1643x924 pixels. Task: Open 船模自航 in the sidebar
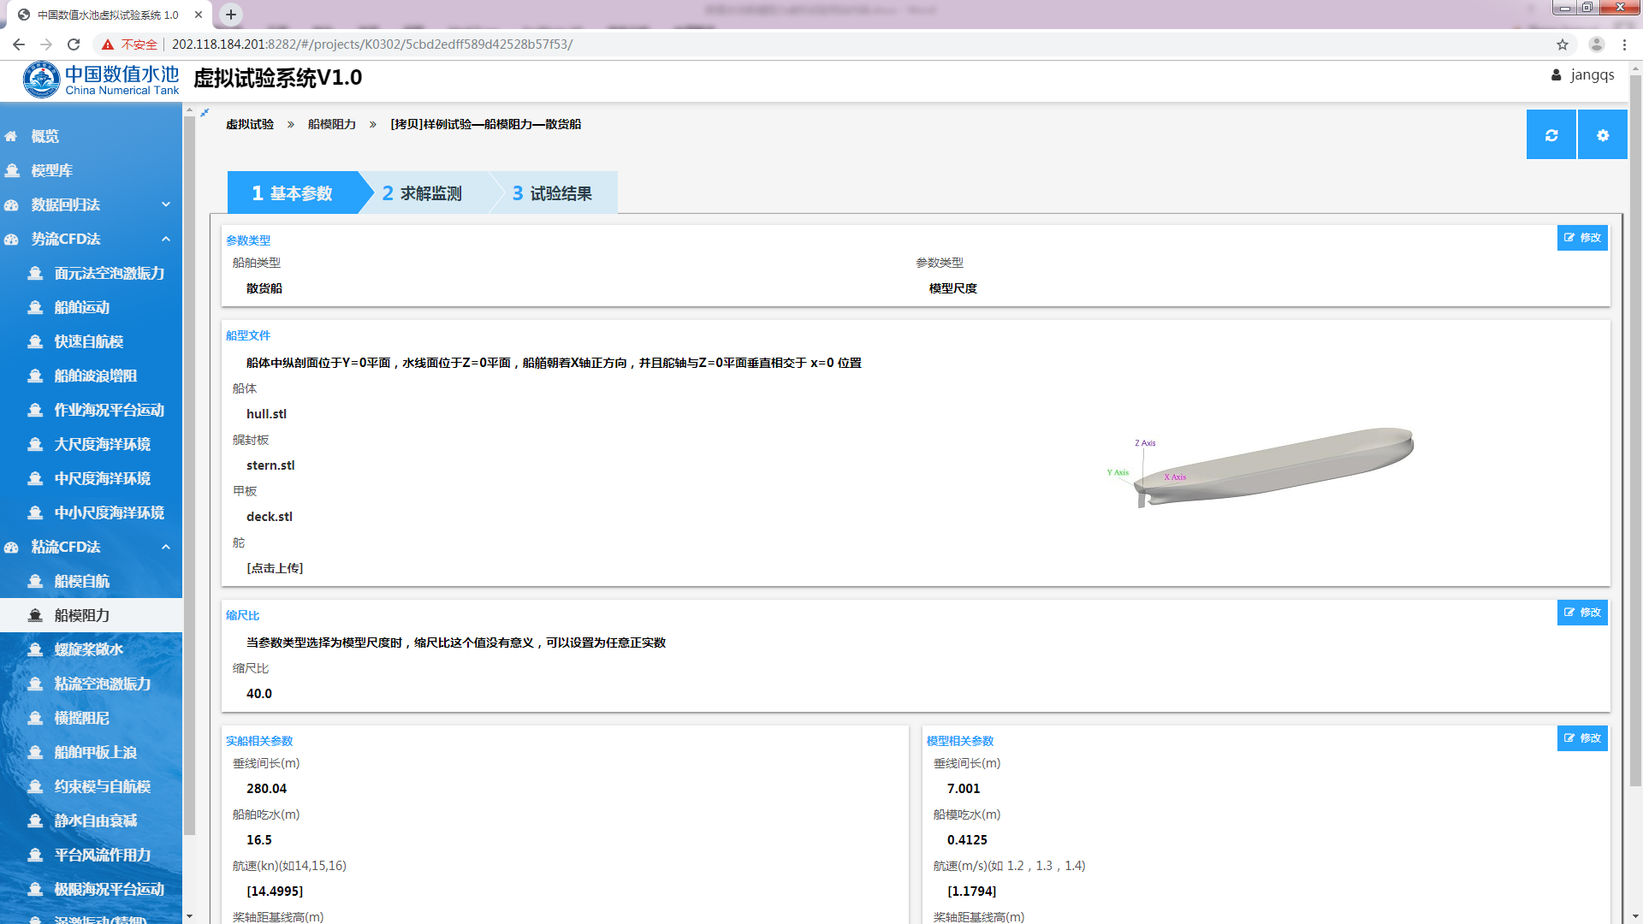click(x=82, y=581)
